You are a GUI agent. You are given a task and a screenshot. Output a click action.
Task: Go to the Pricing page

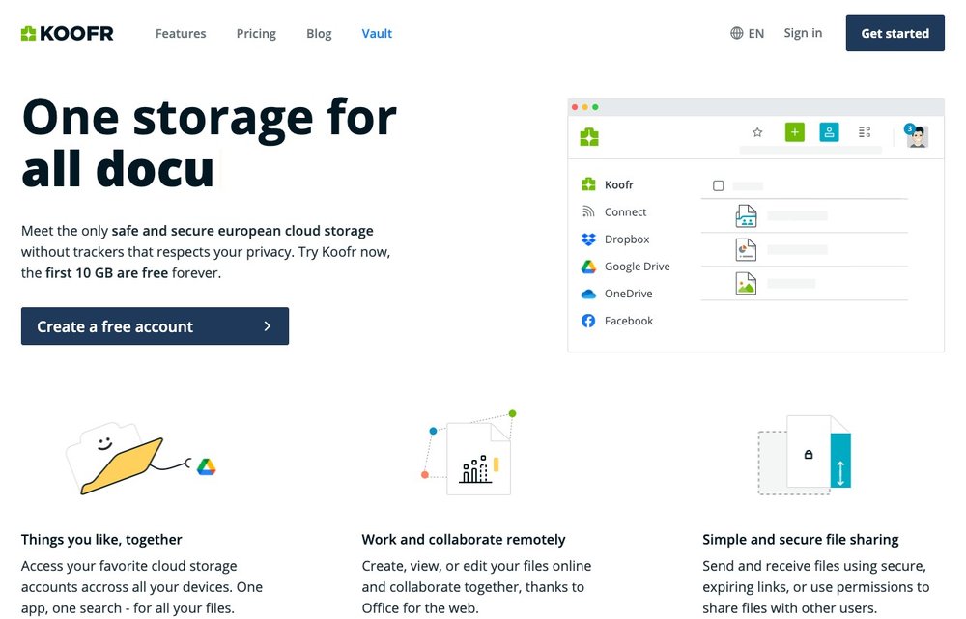pyautogui.click(x=256, y=33)
